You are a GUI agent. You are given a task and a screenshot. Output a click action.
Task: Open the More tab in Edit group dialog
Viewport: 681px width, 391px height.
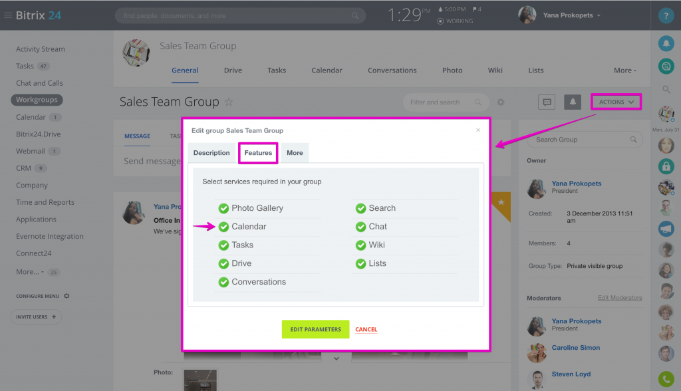[x=295, y=153]
